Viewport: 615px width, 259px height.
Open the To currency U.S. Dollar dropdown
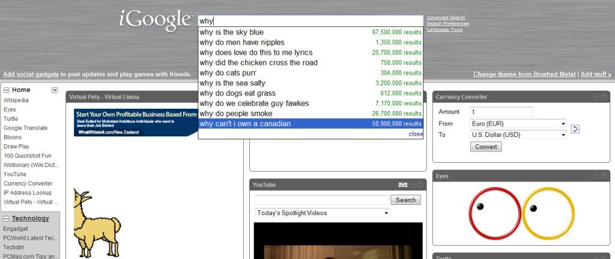518,135
